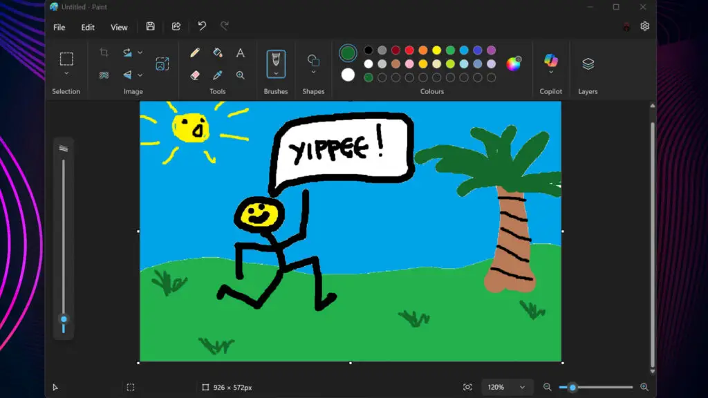Select the Magnifier tool

(240, 74)
